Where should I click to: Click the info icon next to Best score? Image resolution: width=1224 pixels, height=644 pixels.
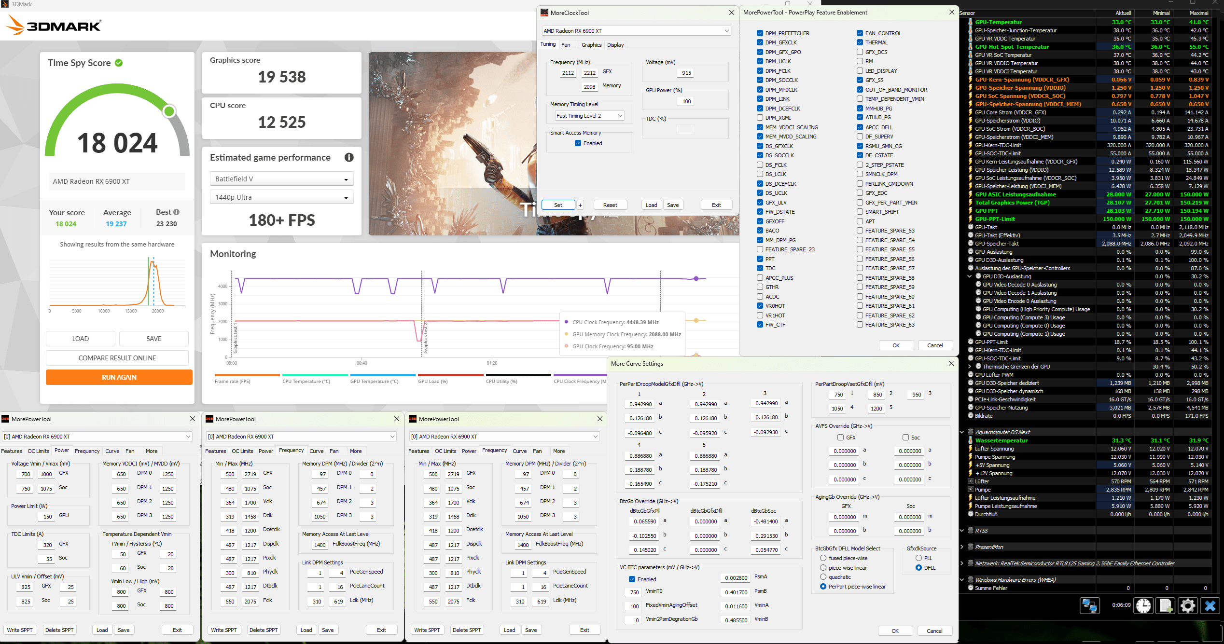tap(177, 212)
